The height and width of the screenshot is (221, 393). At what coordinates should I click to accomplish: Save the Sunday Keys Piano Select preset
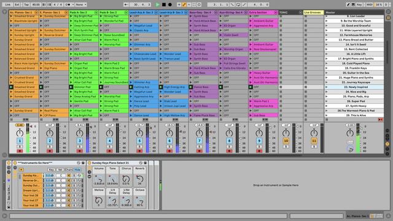click(x=146, y=163)
